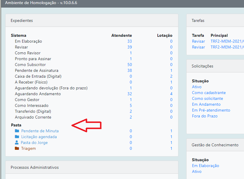Click the folder icon beside Pendente de Minuta
The width and height of the screenshot is (244, 179).
[17, 131]
